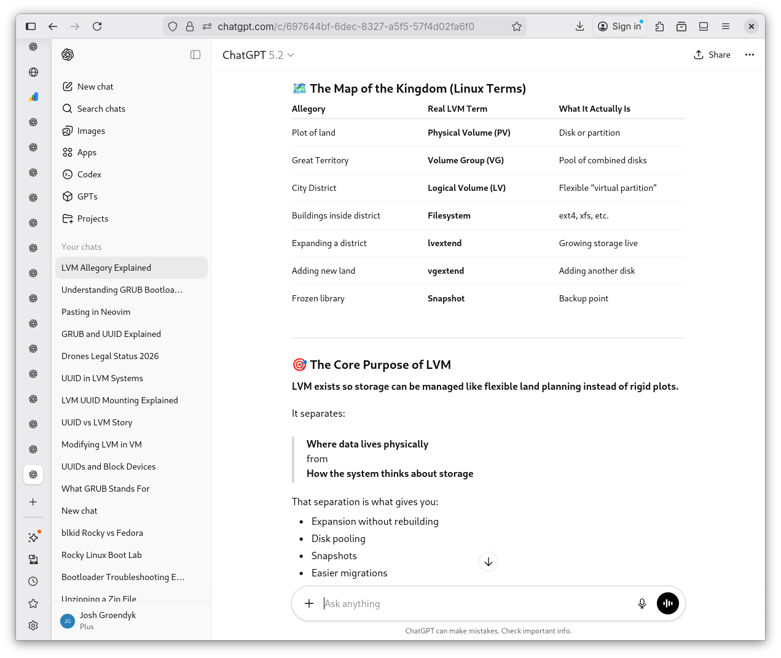Open the browser downloads icon
Viewport: 781px width, 658px height.
(579, 26)
